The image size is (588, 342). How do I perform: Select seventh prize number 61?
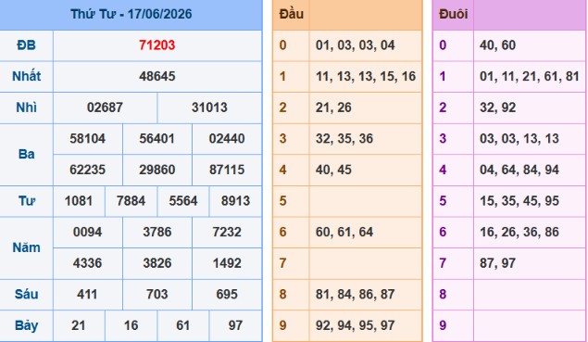point(183,326)
